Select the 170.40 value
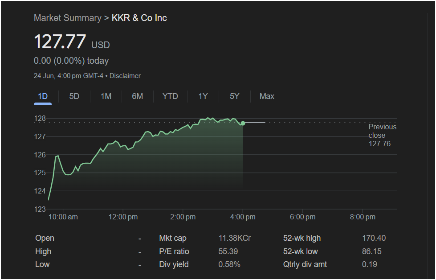This screenshot has height=280, width=436. click(374, 238)
